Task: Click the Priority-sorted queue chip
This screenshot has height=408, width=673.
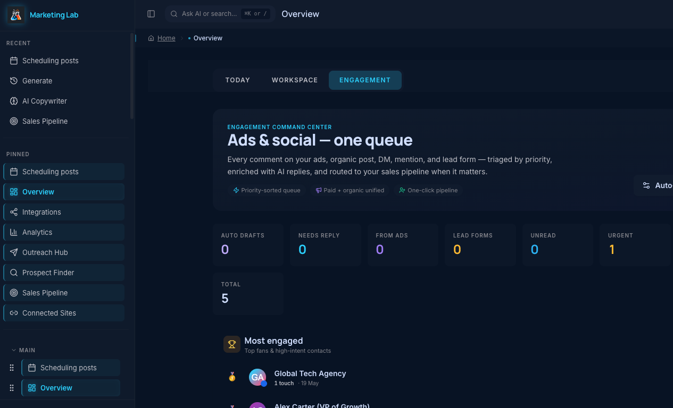Action: [267, 190]
